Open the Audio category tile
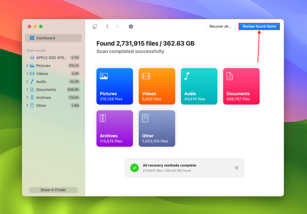Screen dimensions: 307x214 click(199, 86)
